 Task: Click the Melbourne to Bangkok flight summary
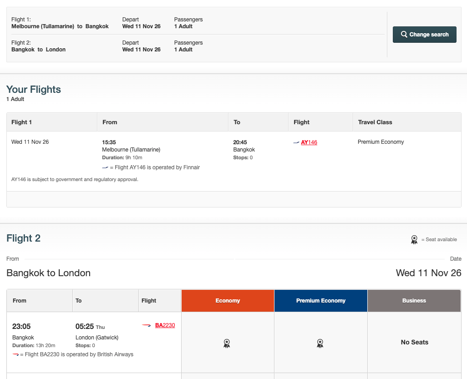click(x=60, y=26)
